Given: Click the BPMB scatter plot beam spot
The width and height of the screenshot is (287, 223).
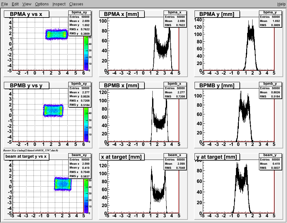Looking at the screenshot, I should click(53, 111).
